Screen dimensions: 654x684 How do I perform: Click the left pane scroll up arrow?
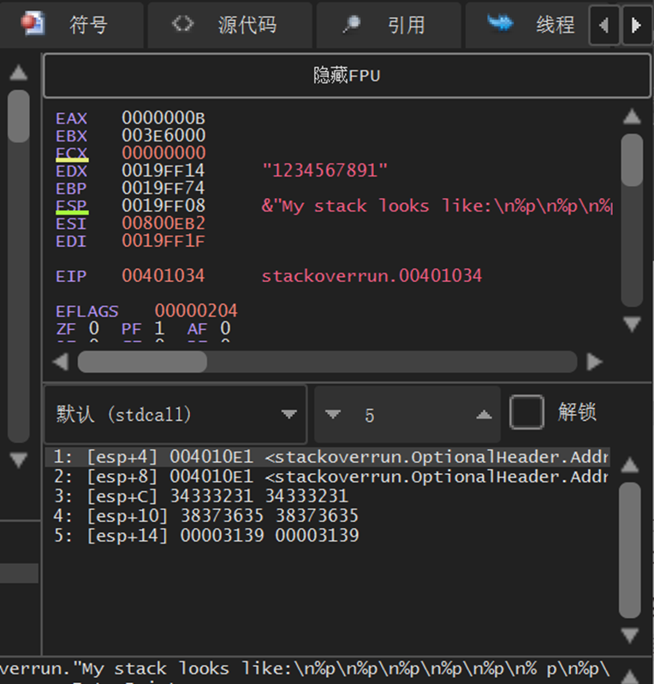tap(18, 72)
